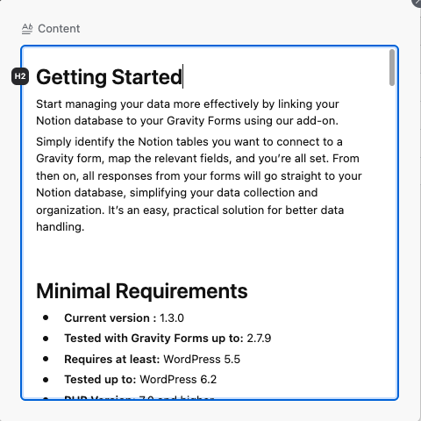Click the bullet before Tested with Gravity Forms

pyautogui.click(x=46, y=339)
